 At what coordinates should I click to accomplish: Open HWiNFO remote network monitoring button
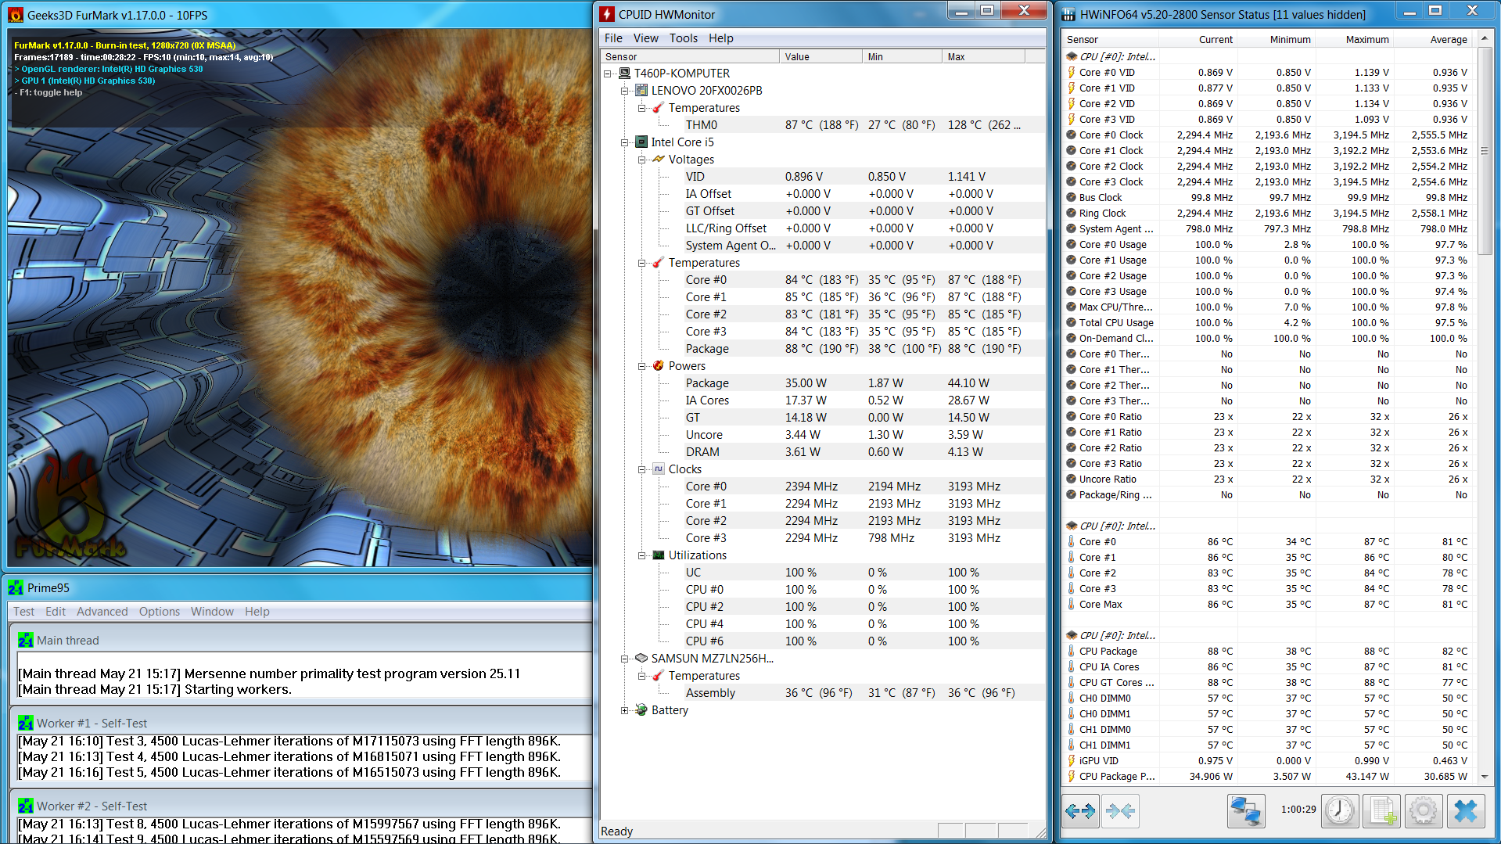(1245, 811)
